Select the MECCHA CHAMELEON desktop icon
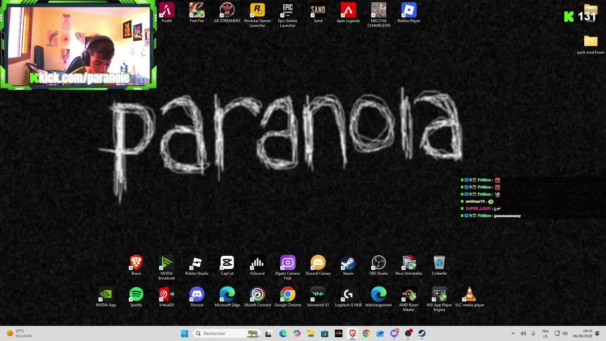The height and width of the screenshot is (341, 606). (x=379, y=15)
